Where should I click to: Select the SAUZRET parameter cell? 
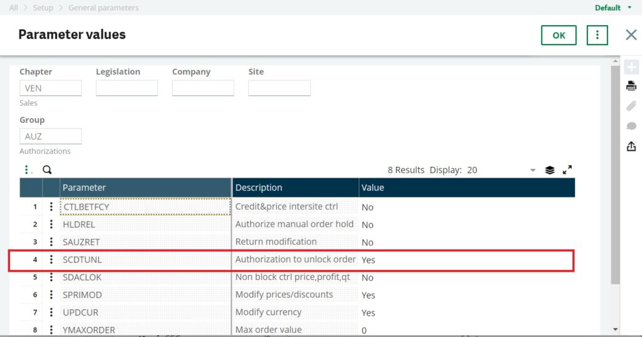coord(145,242)
